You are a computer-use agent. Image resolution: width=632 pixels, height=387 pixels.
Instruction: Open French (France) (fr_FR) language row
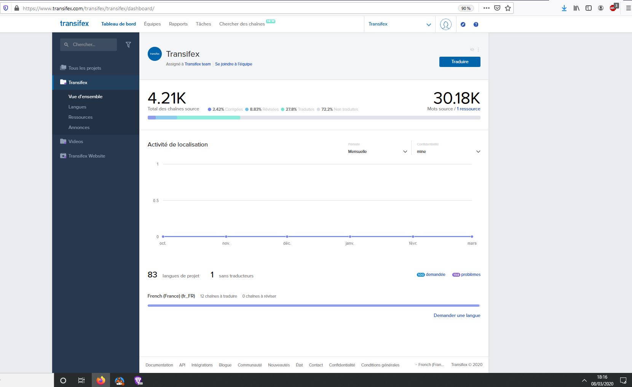tap(171, 296)
